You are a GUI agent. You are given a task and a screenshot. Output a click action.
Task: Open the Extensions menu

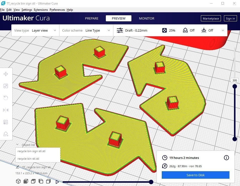(x=41, y=10)
